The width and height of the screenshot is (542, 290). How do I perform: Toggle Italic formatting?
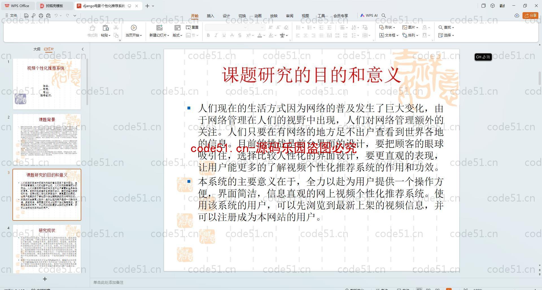[x=216, y=35]
